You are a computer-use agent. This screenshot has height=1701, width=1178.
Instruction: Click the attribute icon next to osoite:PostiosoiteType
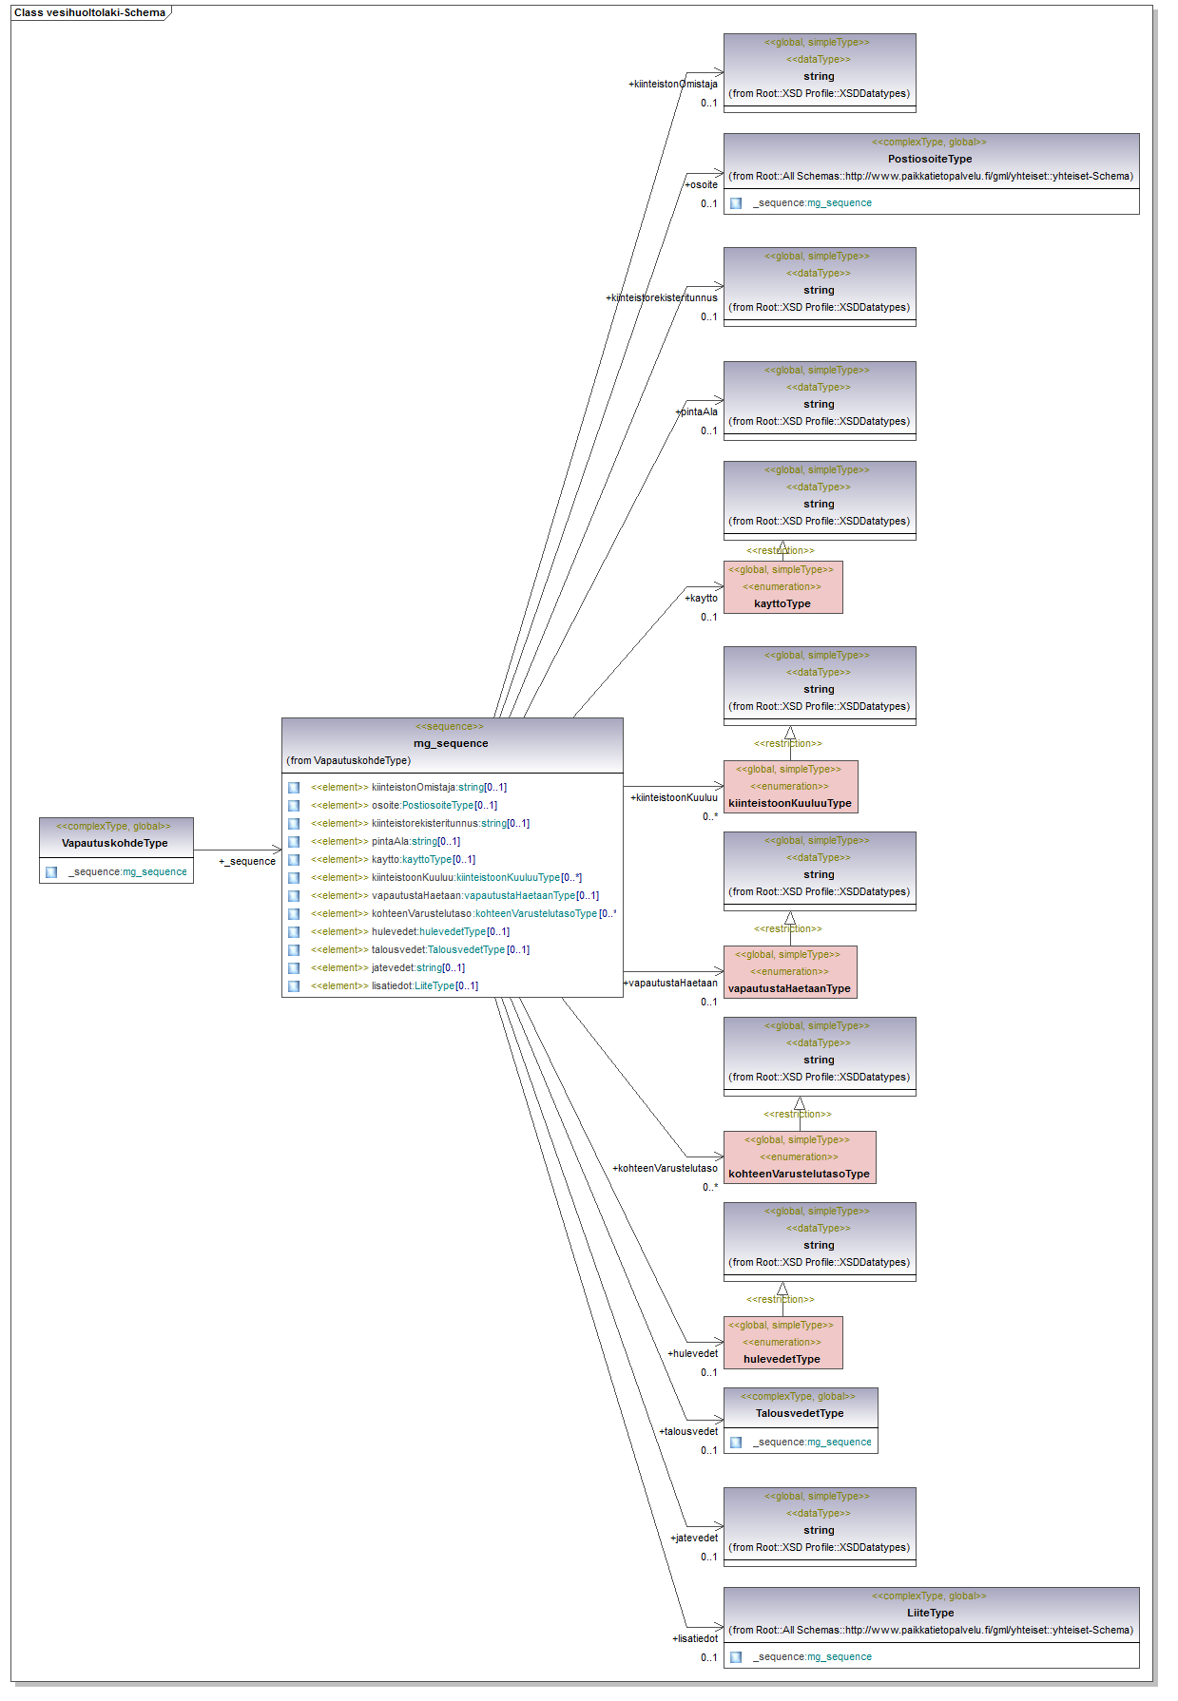coord(294,806)
